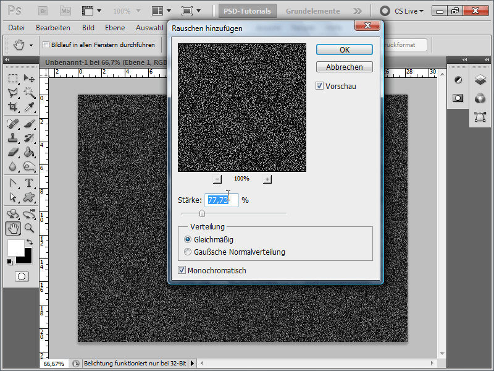Open the Layers panel icon
This screenshot has height=371, width=494.
[480, 80]
